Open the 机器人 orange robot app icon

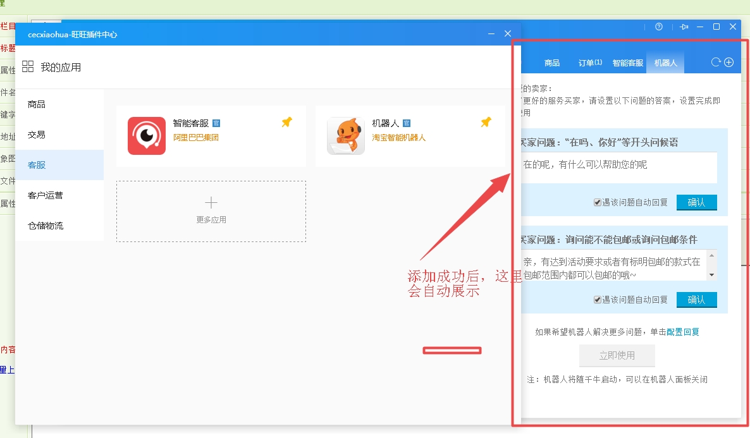coord(346,136)
